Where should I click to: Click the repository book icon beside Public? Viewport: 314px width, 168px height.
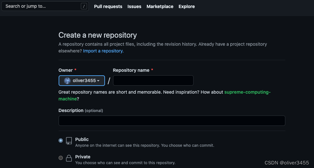(x=69, y=141)
